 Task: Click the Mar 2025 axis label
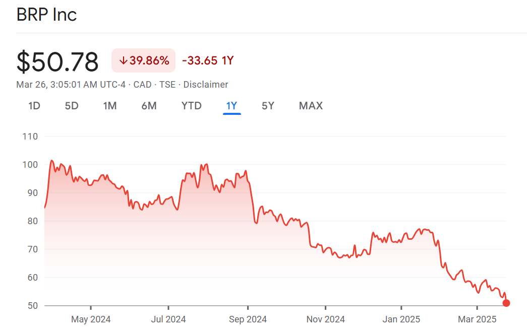point(478,319)
